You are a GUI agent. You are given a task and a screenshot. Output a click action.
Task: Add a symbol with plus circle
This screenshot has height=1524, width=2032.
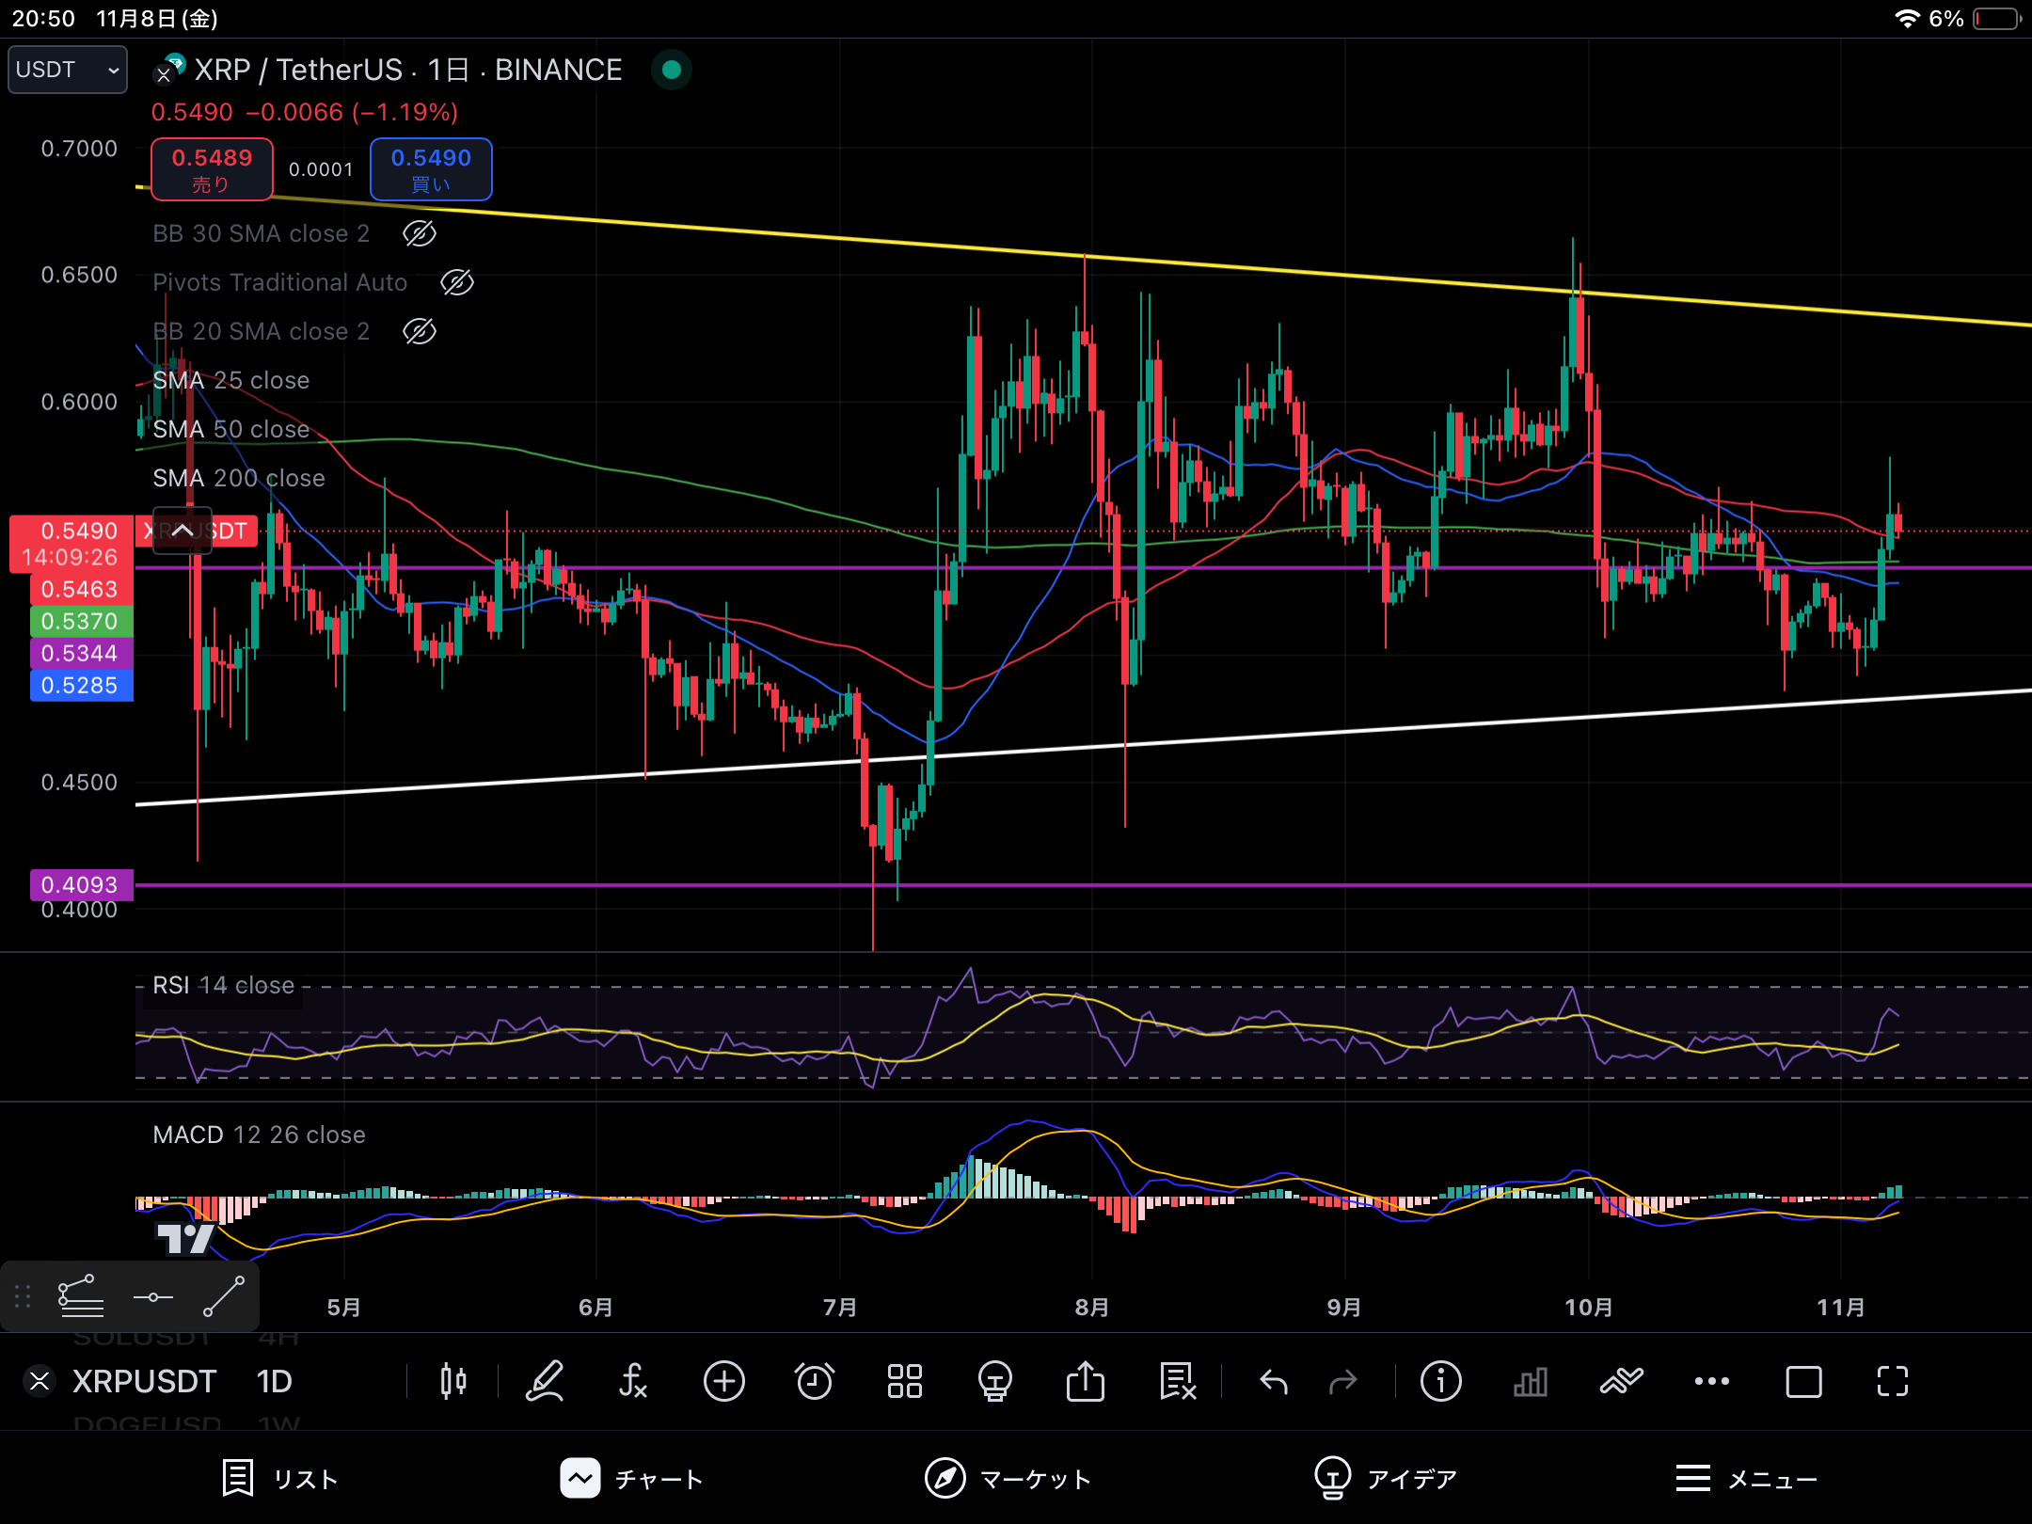pyautogui.click(x=723, y=1381)
